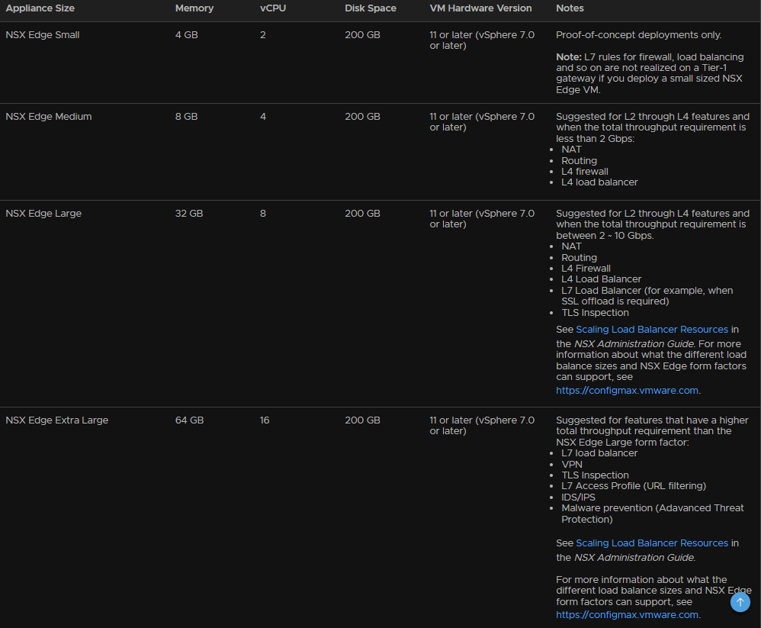Viewport: 761px width, 628px height.
Task: Click the vCPU value 16
Action: pos(265,420)
